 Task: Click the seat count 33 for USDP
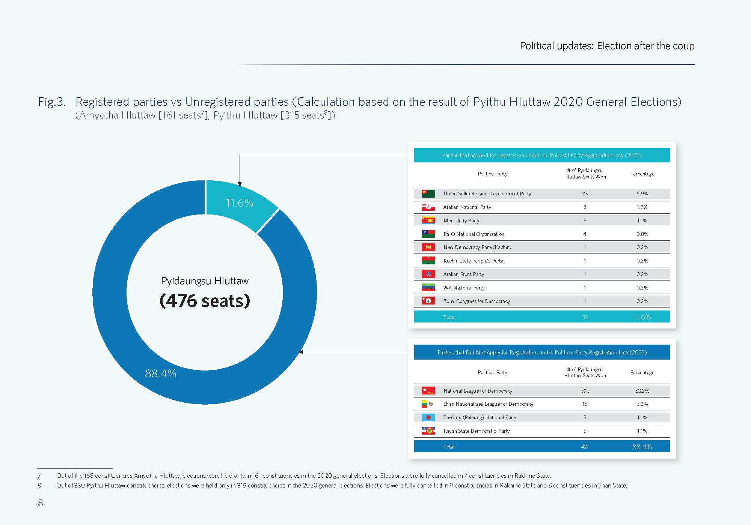coord(585,193)
